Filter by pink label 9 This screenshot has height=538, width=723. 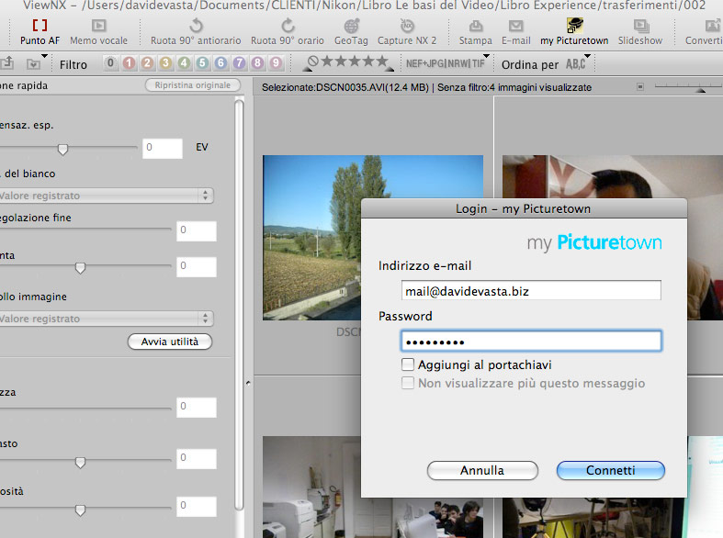[276, 62]
